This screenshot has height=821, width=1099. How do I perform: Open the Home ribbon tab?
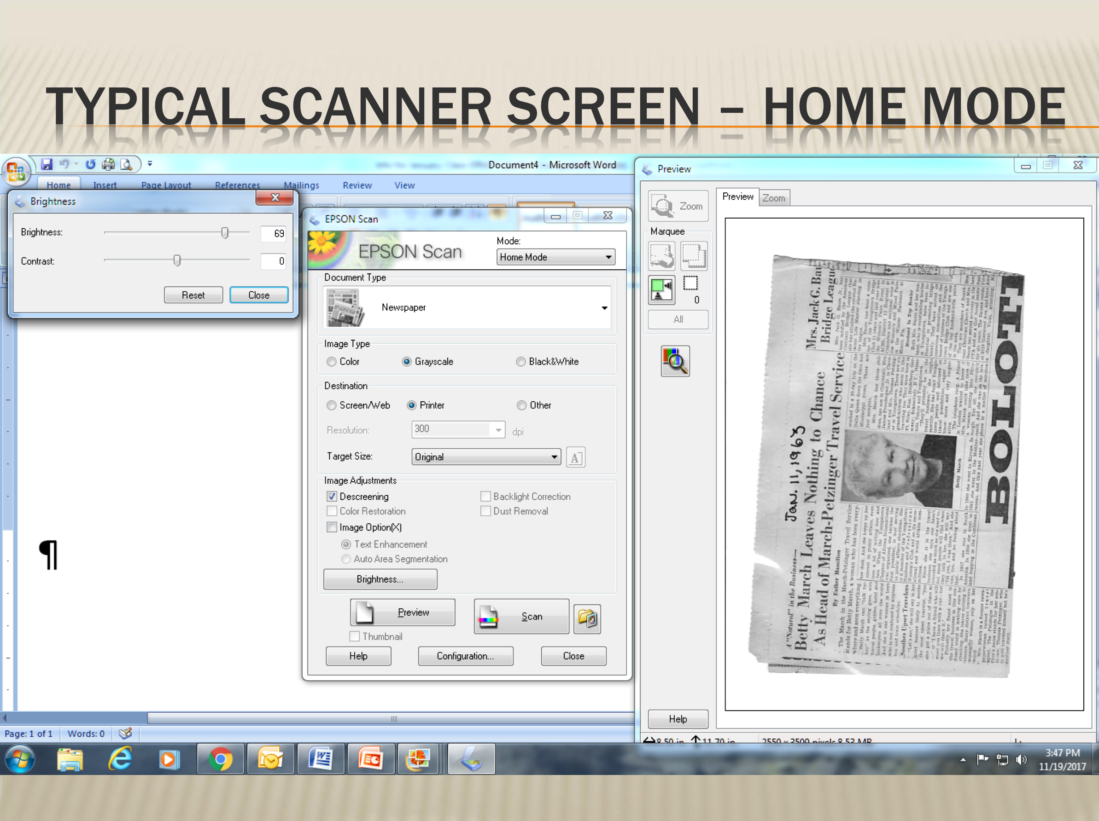(x=58, y=185)
